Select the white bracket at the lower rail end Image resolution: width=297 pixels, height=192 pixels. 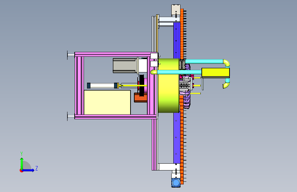[169, 167]
